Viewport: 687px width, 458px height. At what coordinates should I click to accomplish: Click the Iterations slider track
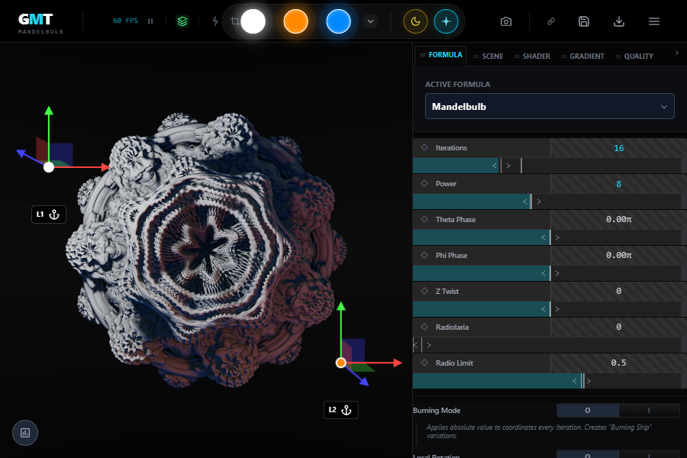547,166
